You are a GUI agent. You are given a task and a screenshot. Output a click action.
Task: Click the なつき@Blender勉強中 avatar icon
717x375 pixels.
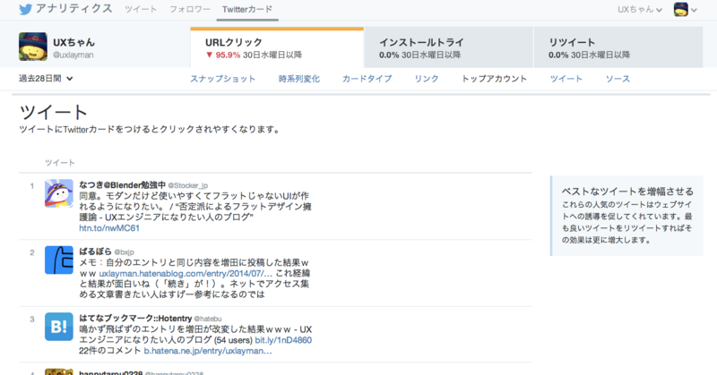[59, 193]
